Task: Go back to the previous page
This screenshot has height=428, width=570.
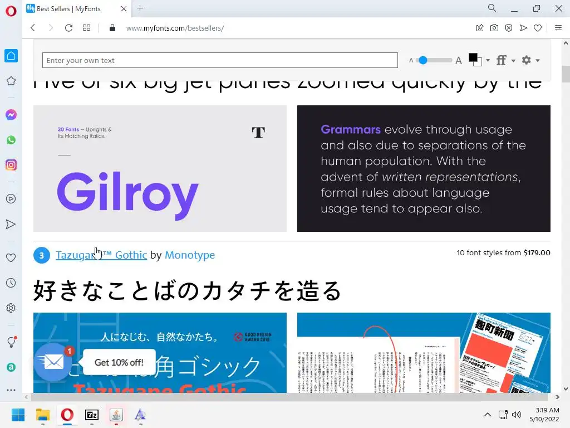Action: point(33,28)
